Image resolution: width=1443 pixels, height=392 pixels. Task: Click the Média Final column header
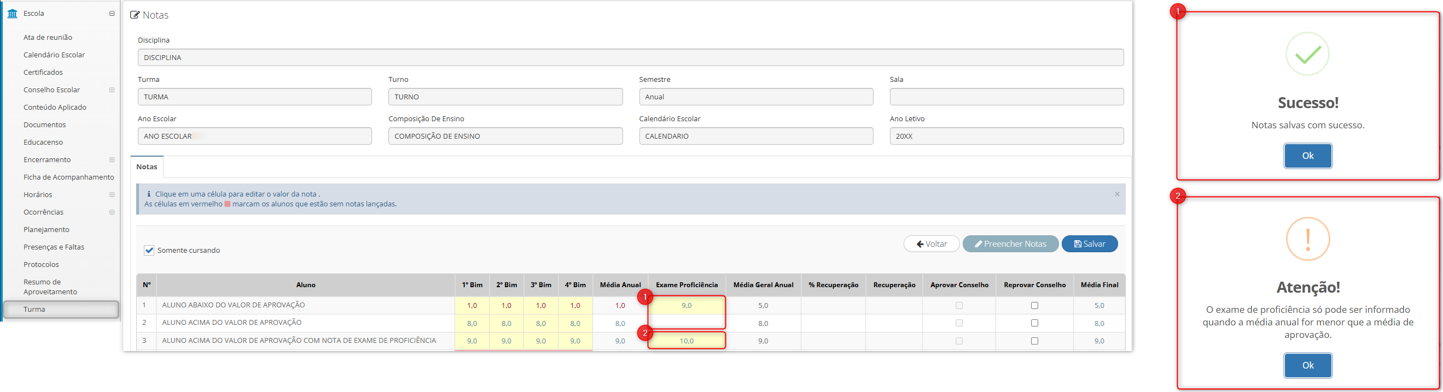point(1099,285)
